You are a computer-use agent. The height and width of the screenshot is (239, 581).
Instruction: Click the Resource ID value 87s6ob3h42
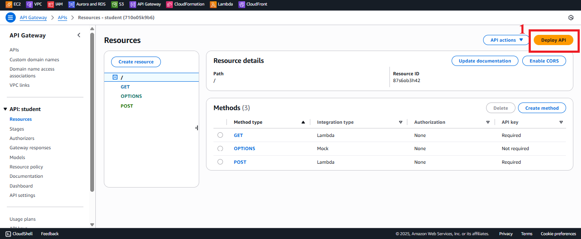pos(406,80)
